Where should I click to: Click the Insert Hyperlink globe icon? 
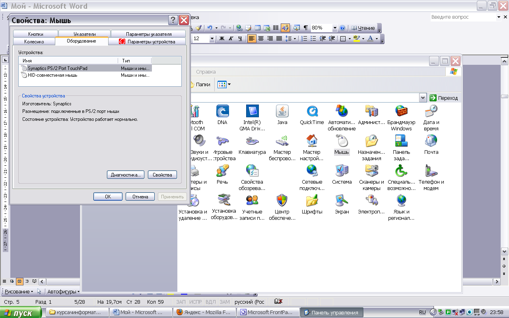(x=239, y=28)
